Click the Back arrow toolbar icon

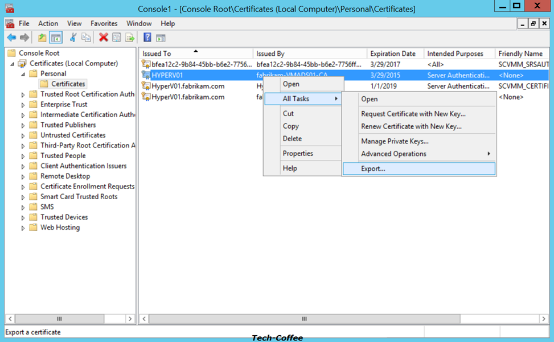click(x=11, y=38)
